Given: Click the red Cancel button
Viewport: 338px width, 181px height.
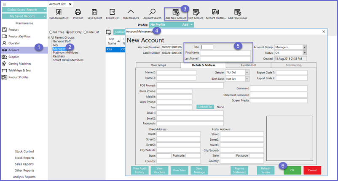Looking at the screenshot, I should click(312, 170).
